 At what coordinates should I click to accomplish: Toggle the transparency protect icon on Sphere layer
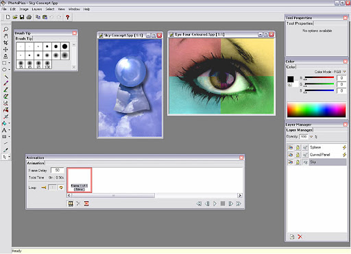(x=305, y=147)
